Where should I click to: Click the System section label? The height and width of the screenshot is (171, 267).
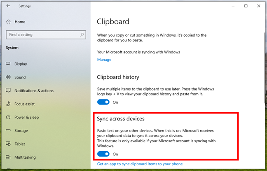tap(12, 48)
